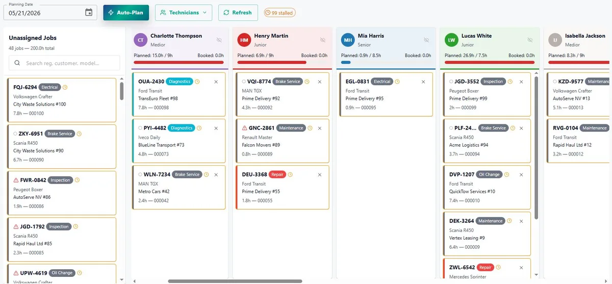Remove job DEU-3368 from the plan

click(320, 174)
